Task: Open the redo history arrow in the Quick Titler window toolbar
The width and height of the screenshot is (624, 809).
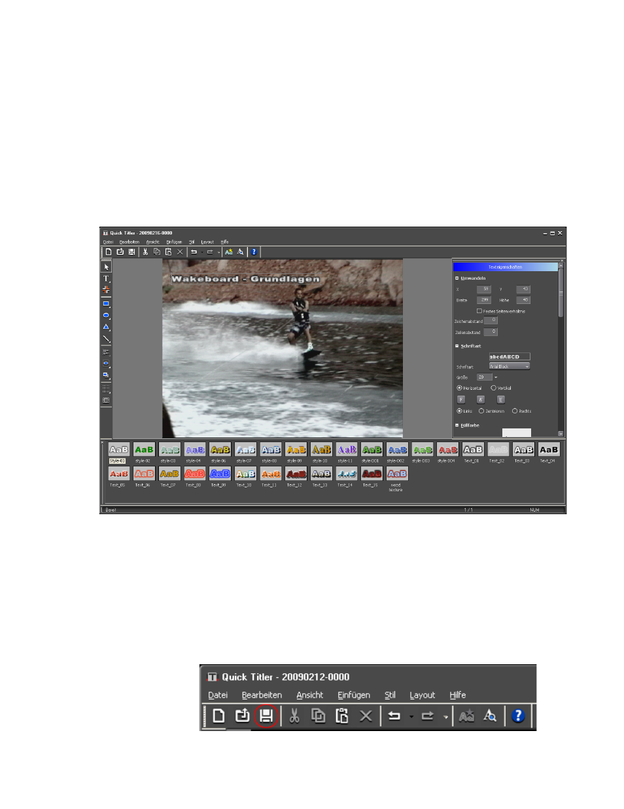Action: [x=218, y=252]
